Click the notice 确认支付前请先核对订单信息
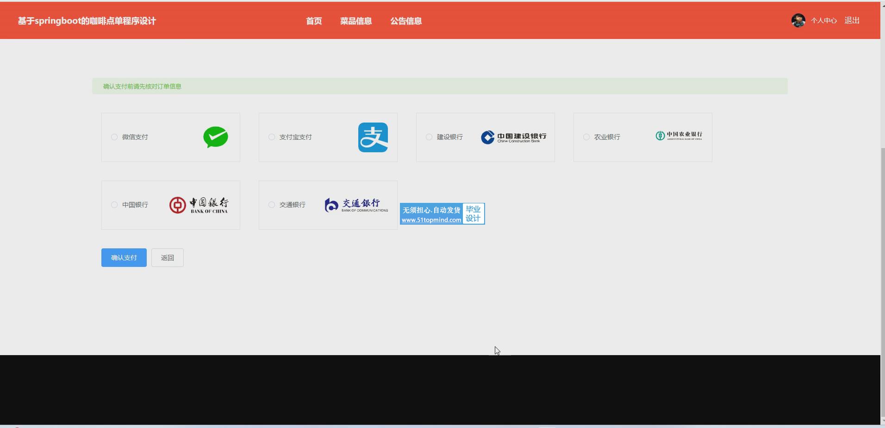 pos(142,86)
